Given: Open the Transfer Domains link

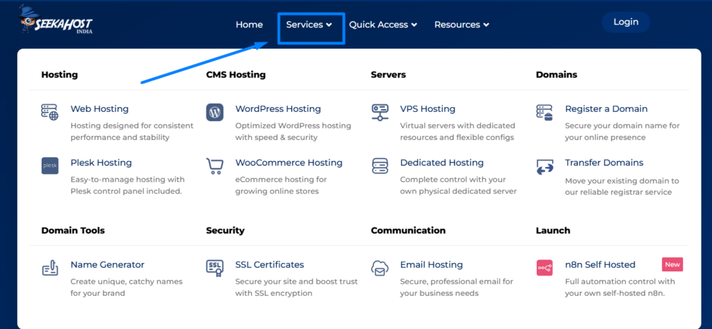Looking at the screenshot, I should (604, 163).
